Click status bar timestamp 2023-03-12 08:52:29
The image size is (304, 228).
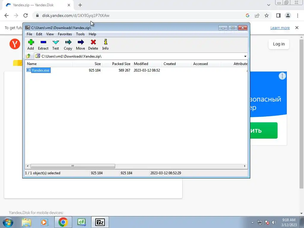pyautogui.click(x=166, y=173)
